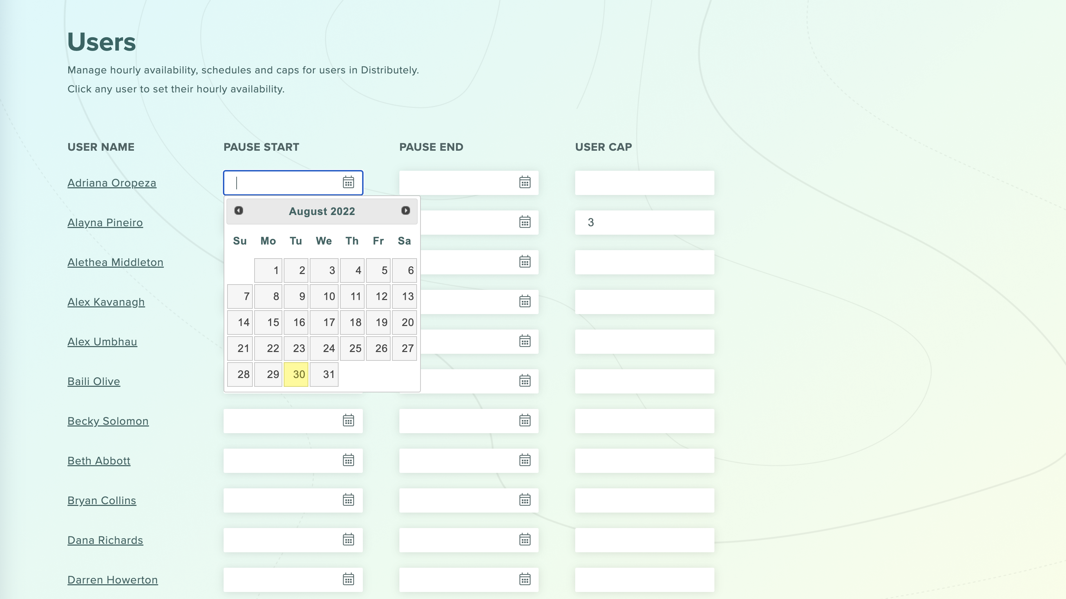This screenshot has width=1066, height=599.
Task: Open Pause End calendar for Alayna Pineiro
Action: [524, 222]
